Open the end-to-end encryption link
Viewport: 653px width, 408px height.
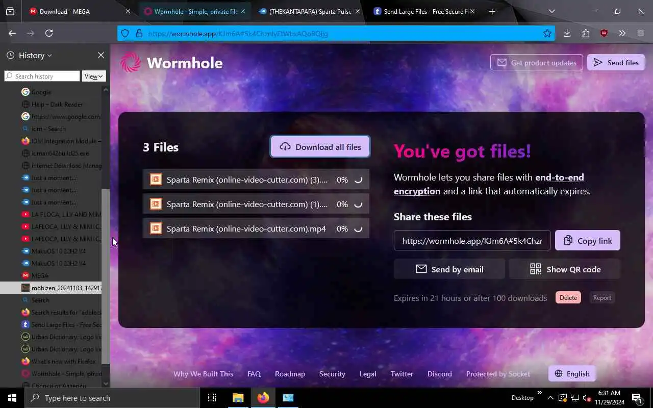pos(489,184)
